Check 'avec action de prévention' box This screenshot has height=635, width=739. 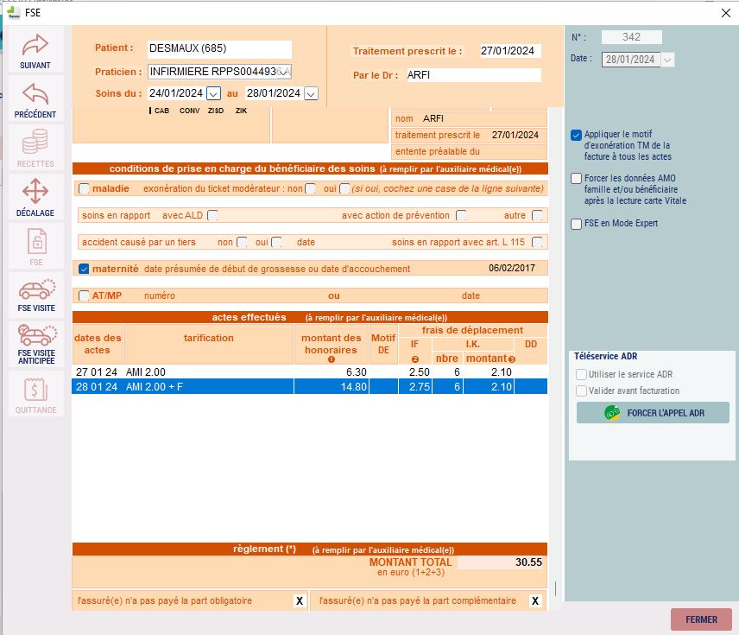click(461, 216)
